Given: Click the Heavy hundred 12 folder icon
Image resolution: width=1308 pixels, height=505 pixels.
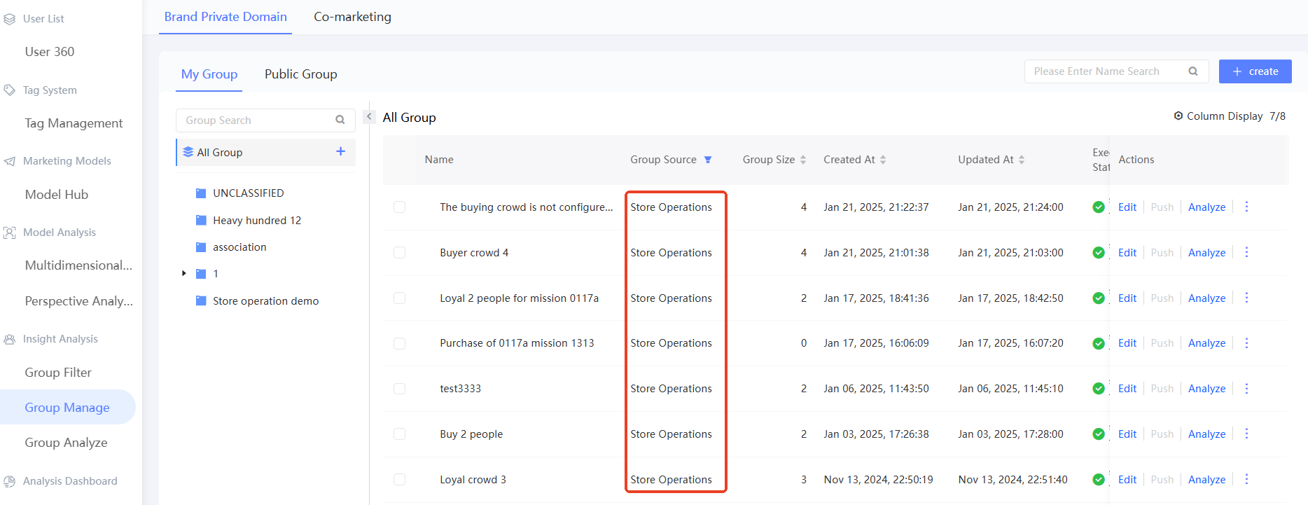Looking at the screenshot, I should tap(201, 221).
